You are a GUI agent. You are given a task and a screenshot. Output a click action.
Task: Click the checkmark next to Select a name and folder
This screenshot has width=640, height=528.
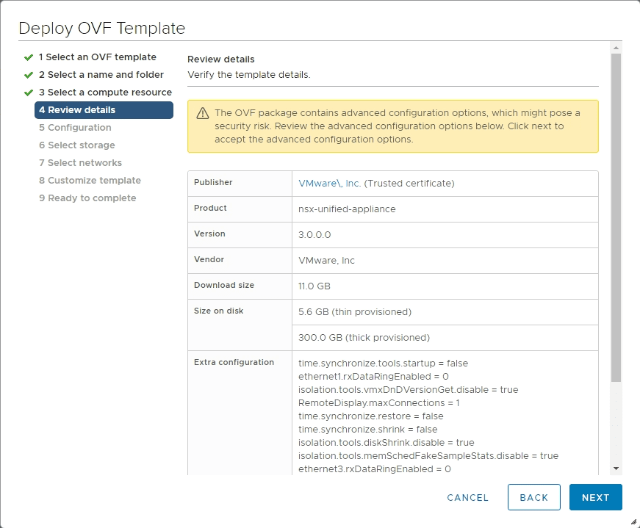point(28,74)
